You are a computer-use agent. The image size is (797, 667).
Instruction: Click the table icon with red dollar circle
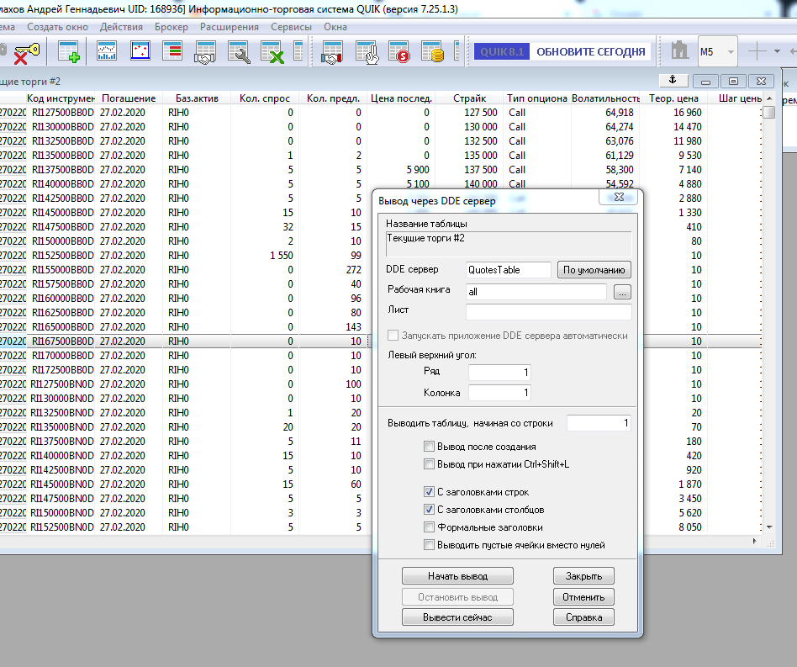pyautogui.click(x=399, y=53)
